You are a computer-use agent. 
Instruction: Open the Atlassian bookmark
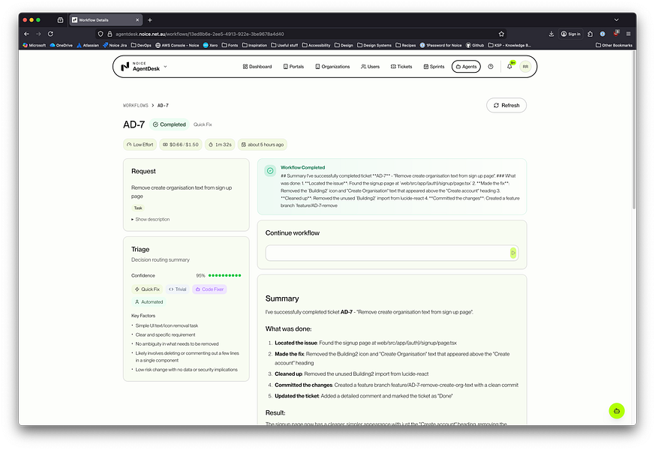point(88,45)
